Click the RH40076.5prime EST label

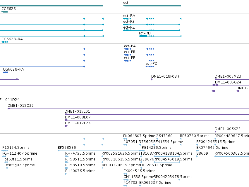coord(80,171)
